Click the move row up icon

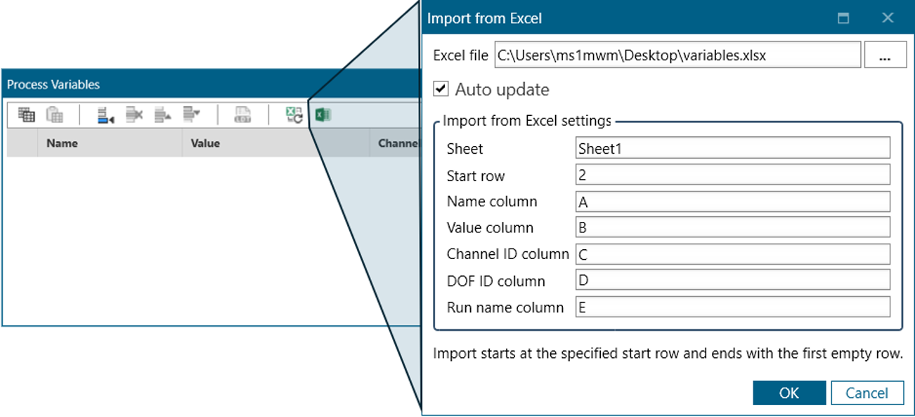tap(162, 114)
